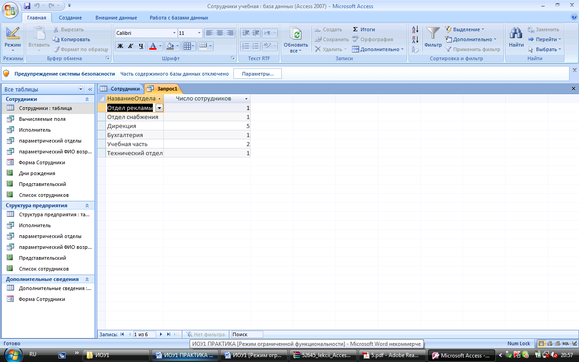
Task: Select the Главная ribbon tab
Action: (37, 18)
